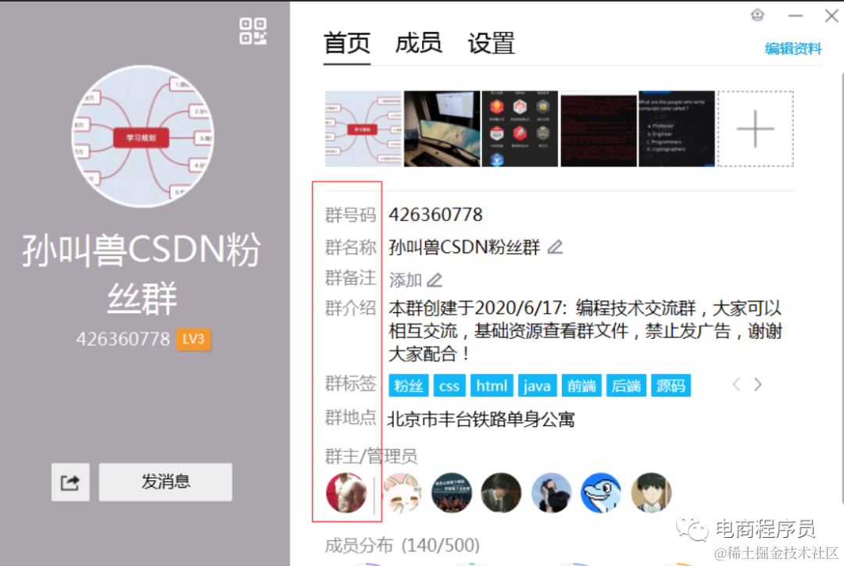Click the 发消息 button
Screen dimensions: 844x566
(165, 482)
